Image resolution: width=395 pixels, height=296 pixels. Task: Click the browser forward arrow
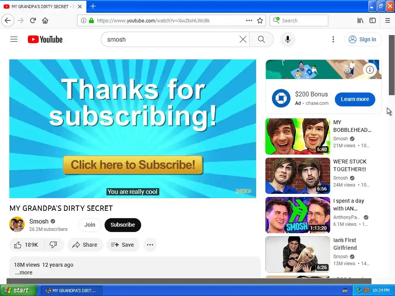click(20, 20)
